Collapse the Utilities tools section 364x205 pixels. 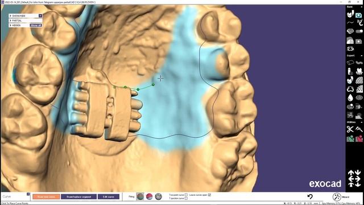[x=362, y=122]
